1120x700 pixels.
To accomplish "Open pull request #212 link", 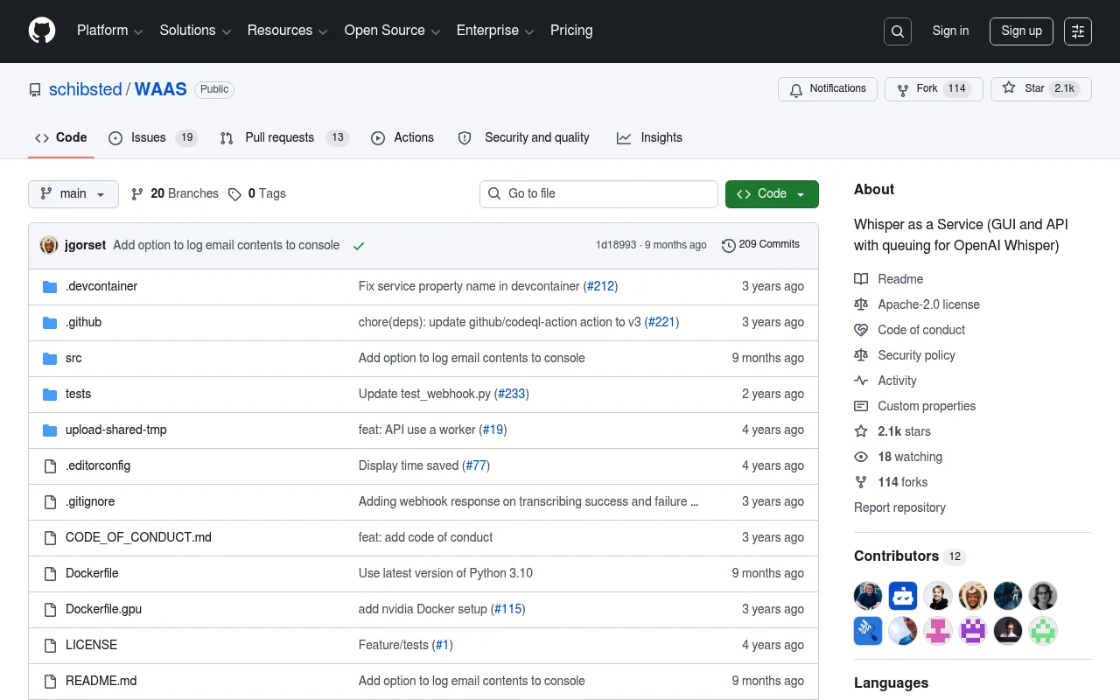I will pos(601,286).
